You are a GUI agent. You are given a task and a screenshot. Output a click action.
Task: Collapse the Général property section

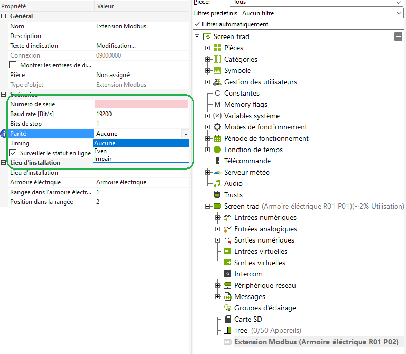[4, 16]
